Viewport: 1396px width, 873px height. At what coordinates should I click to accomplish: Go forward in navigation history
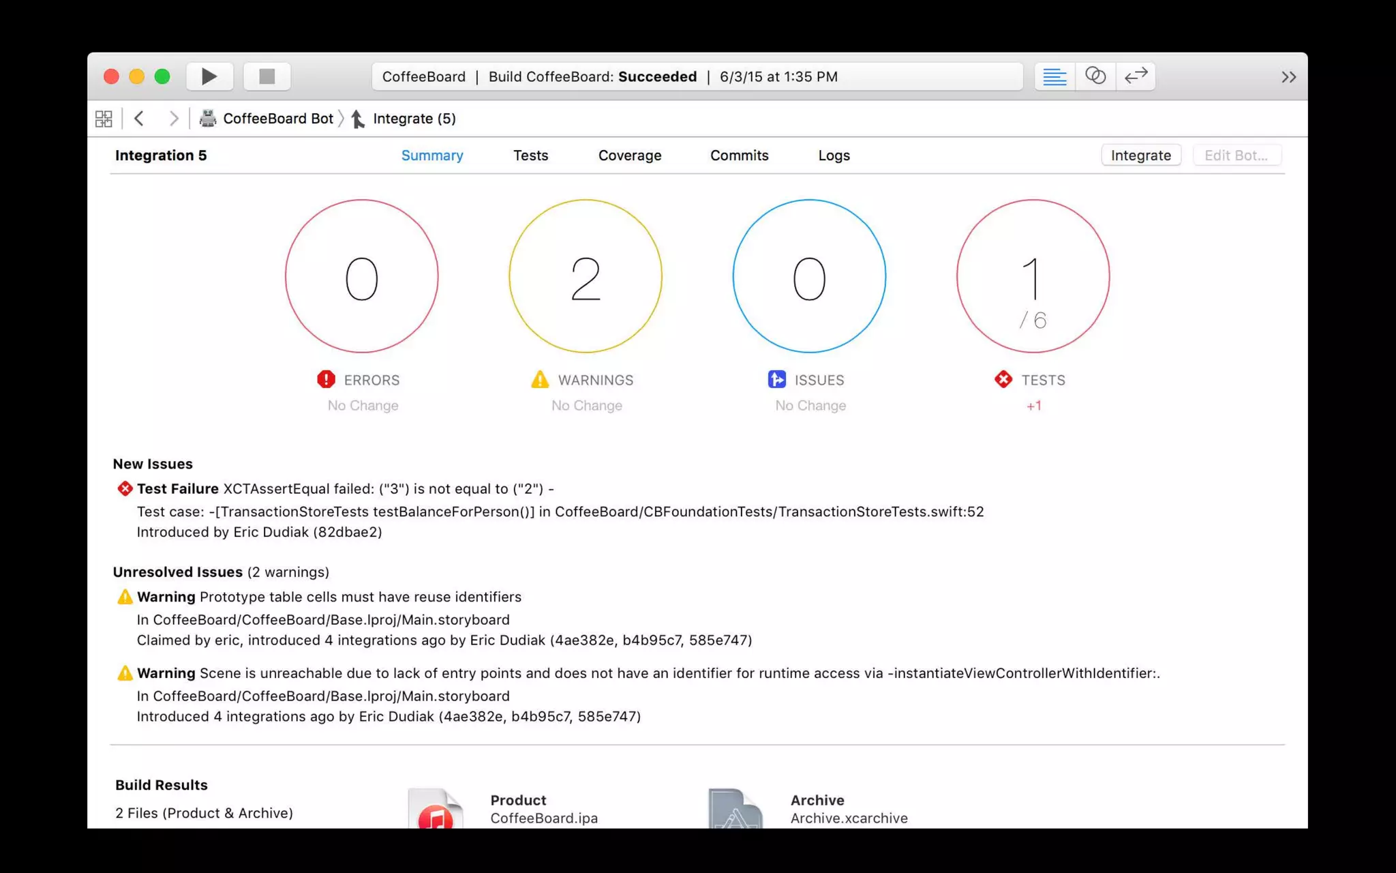coord(174,119)
